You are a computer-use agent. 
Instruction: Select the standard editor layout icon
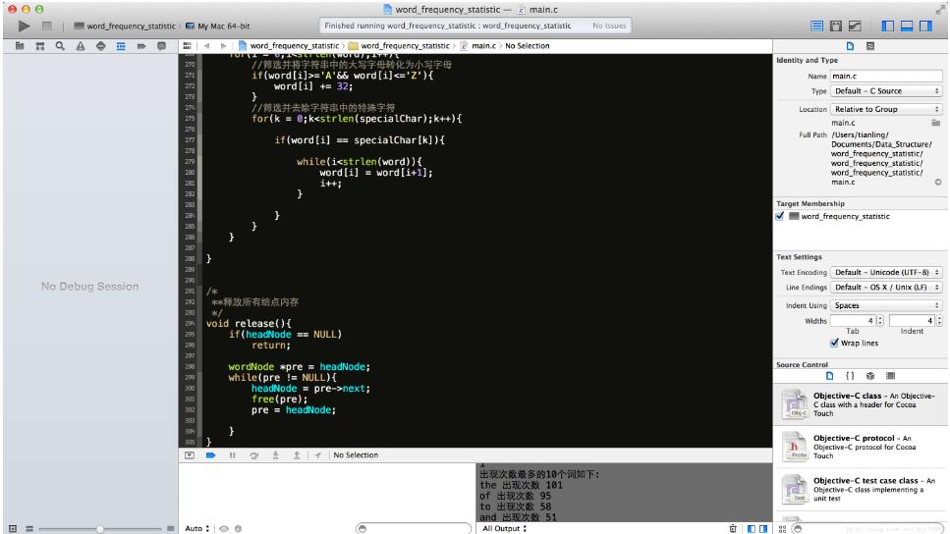point(816,27)
